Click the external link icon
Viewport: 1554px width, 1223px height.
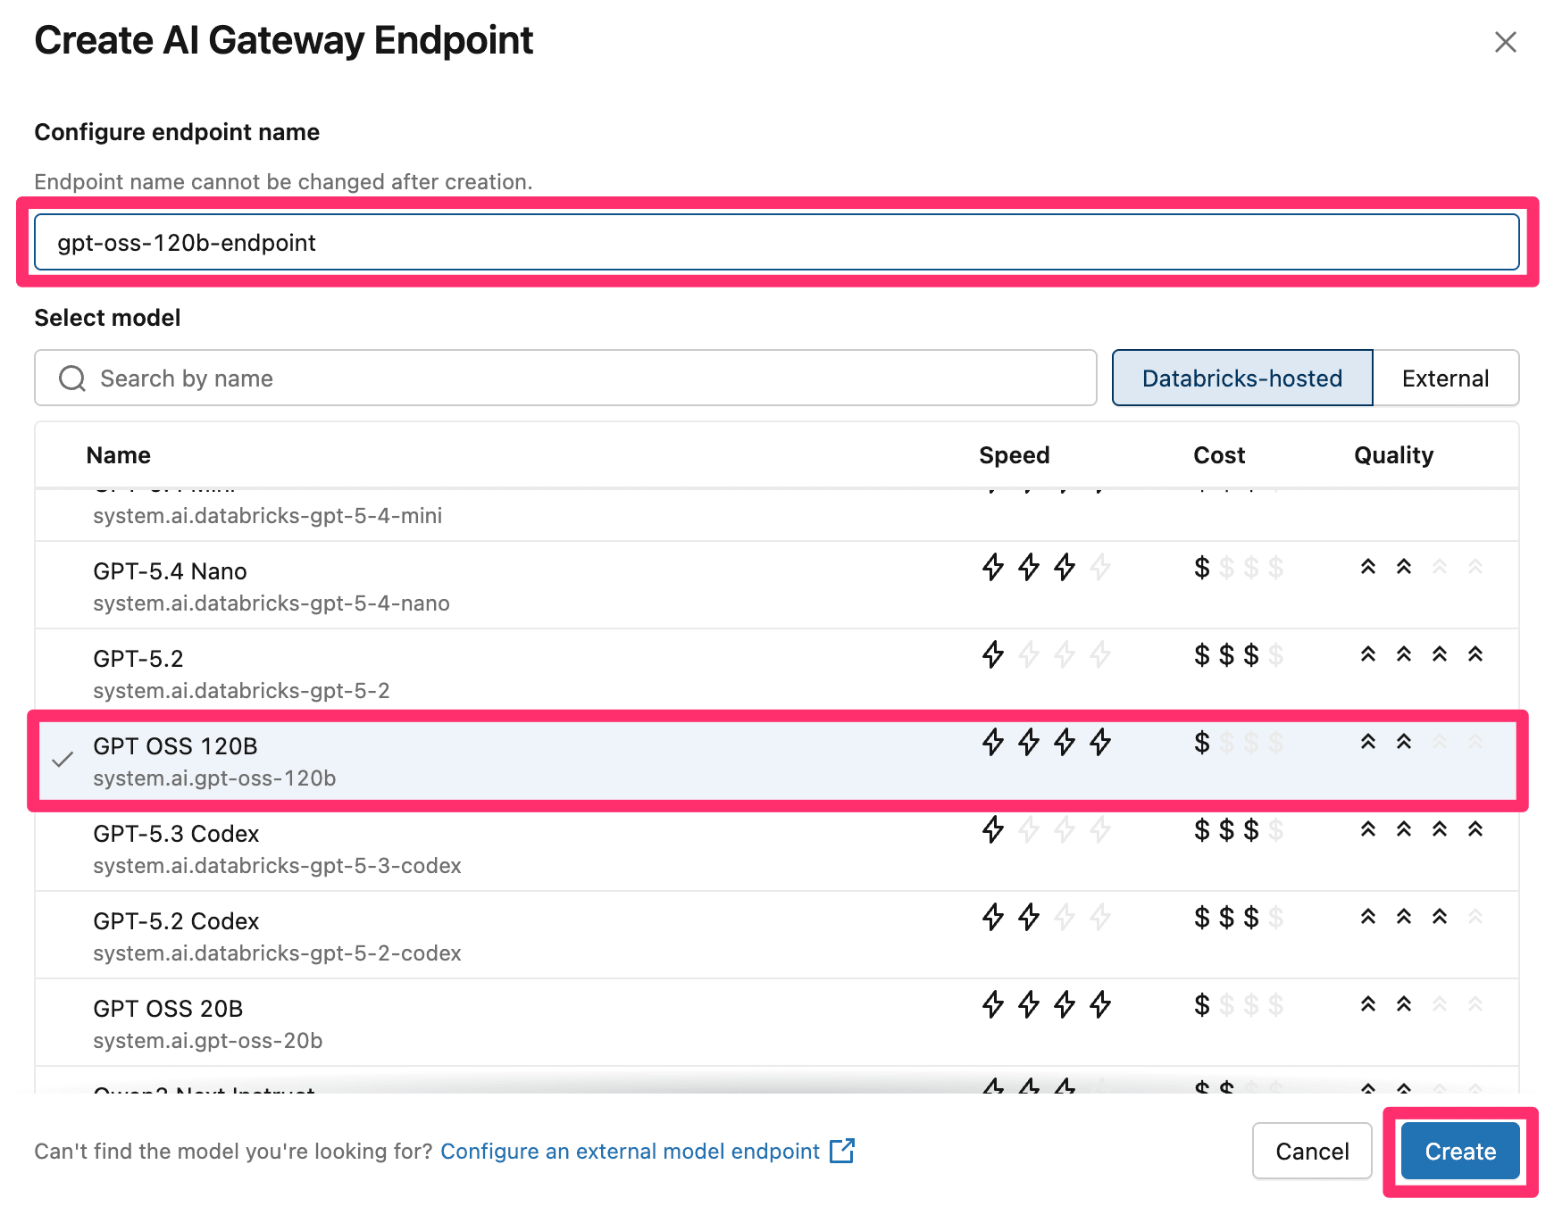pyautogui.click(x=841, y=1151)
